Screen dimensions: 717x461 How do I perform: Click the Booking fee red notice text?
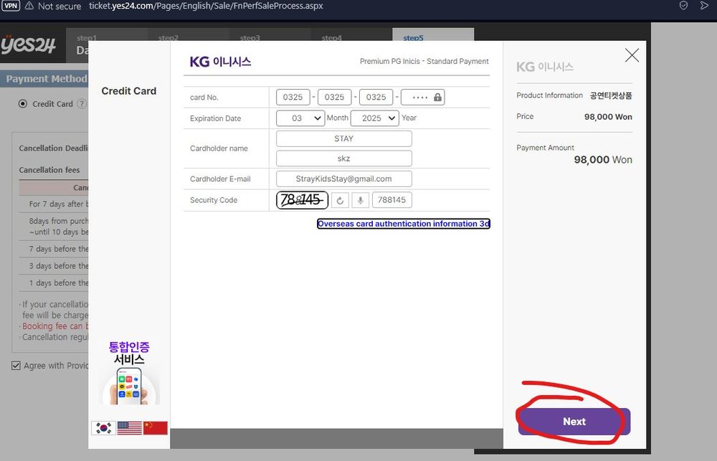point(55,326)
